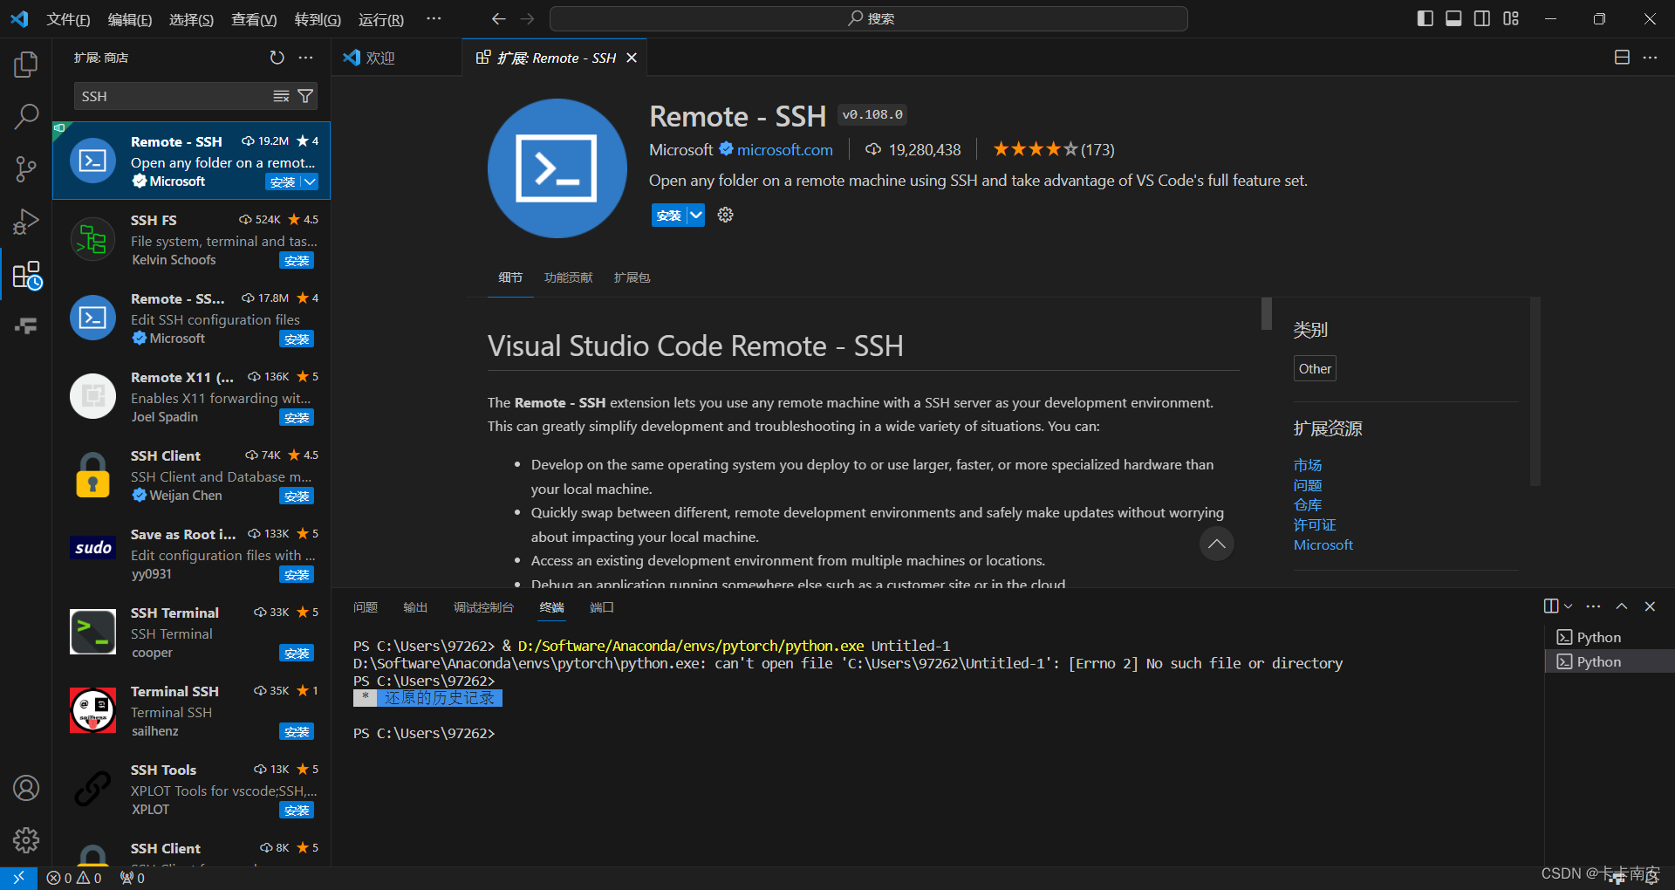Open terminal panel more actions ellipsis
Image resolution: width=1675 pixels, height=890 pixels.
click(x=1593, y=606)
